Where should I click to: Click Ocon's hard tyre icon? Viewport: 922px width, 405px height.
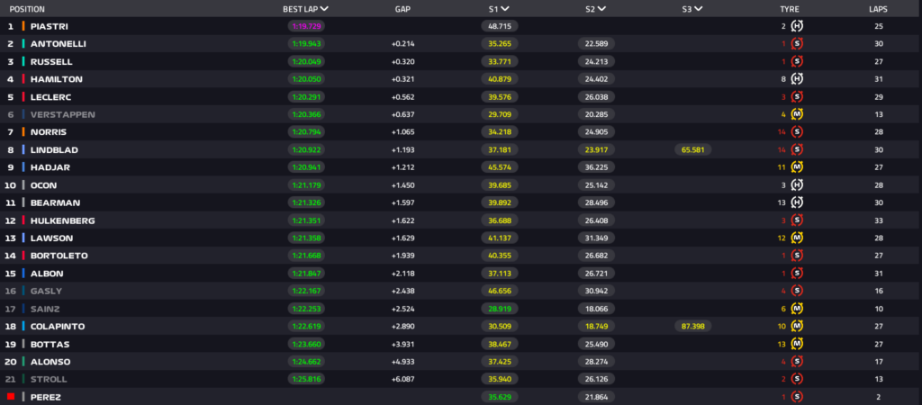797,184
